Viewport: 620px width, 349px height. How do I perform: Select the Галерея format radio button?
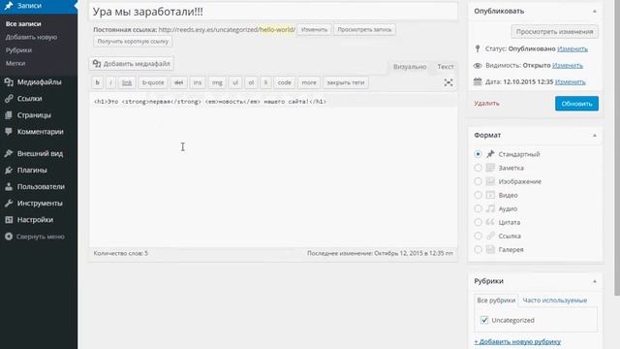pyautogui.click(x=478, y=249)
